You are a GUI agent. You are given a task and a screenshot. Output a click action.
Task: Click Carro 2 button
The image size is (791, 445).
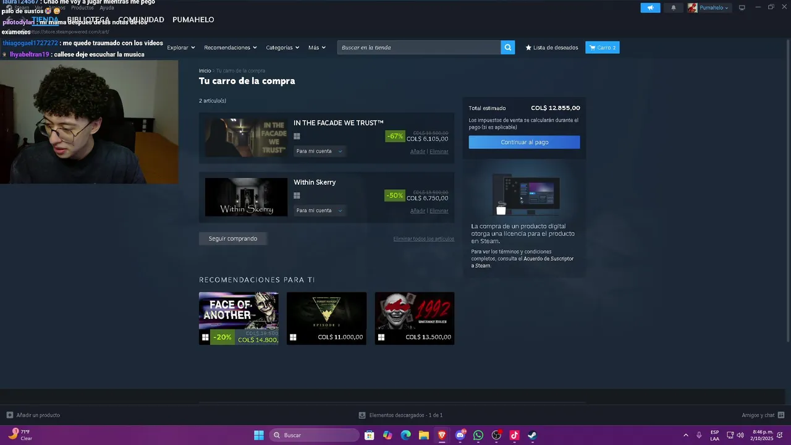[603, 48]
